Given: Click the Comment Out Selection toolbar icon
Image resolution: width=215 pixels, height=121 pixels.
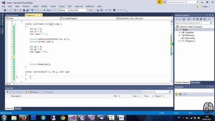Looking at the screenshot, I should tap(106, 10).
